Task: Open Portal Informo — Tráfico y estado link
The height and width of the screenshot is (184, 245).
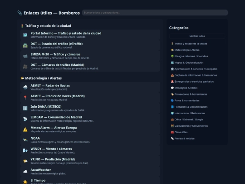Action: (x=90, y=35)
